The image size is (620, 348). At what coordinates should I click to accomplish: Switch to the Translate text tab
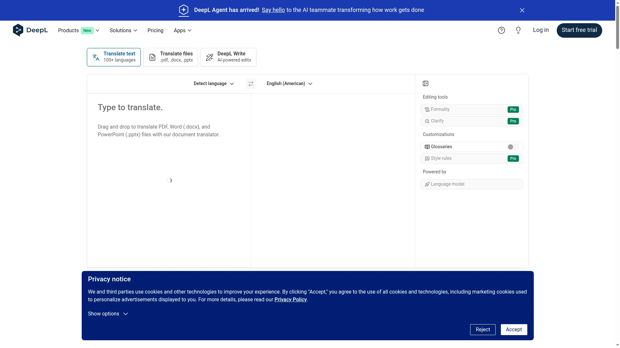pyautogui.click(x=114, y=57)
